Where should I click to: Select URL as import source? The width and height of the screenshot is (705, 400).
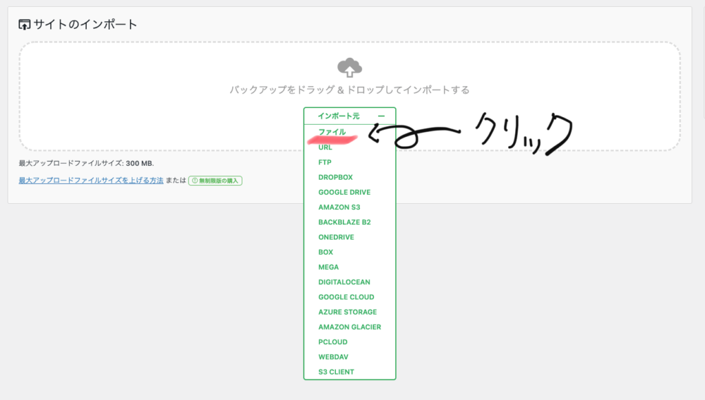[325, 147]
